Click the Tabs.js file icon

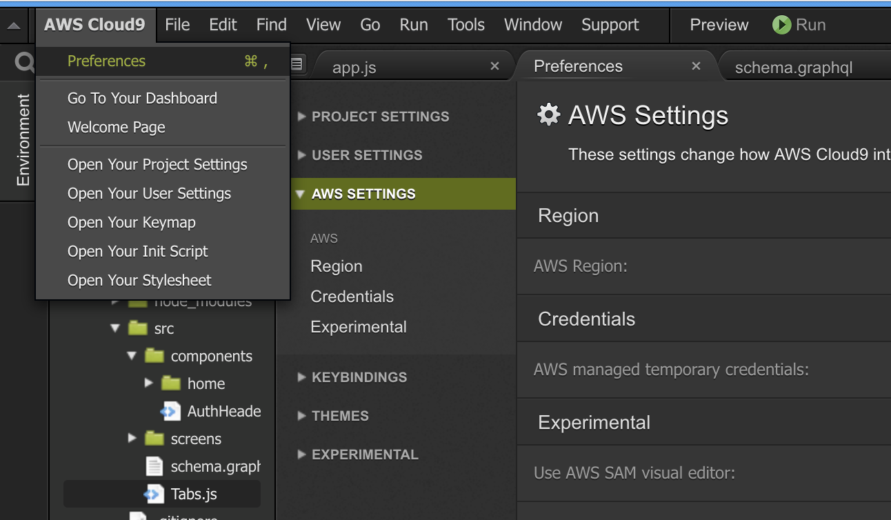tap(154, 494)
